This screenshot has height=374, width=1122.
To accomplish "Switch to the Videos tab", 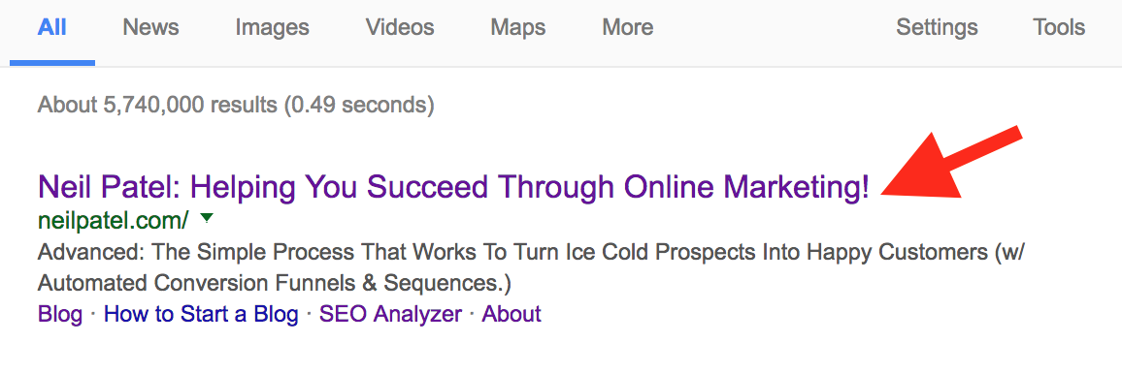I will (x=400, y=28).
